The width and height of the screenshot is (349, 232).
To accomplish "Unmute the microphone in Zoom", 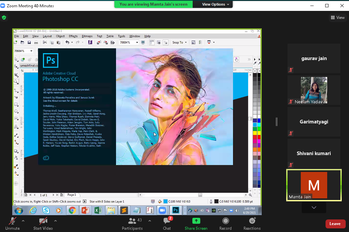I will 13,224.
